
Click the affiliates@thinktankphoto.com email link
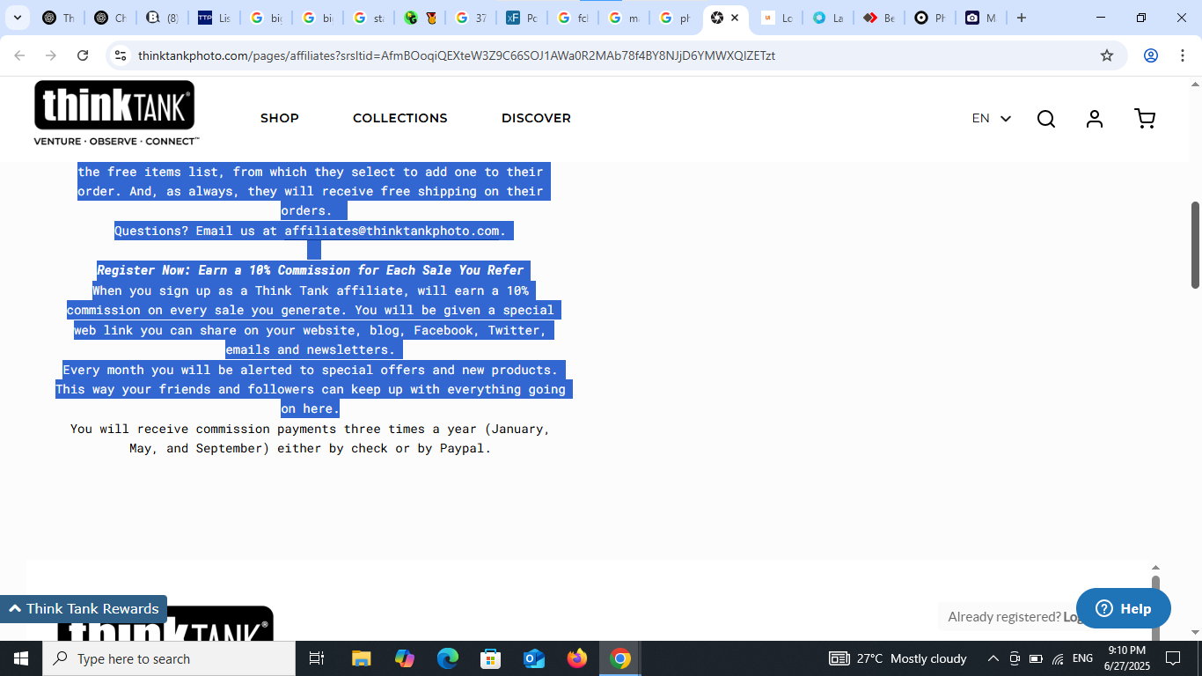point(392,231)
